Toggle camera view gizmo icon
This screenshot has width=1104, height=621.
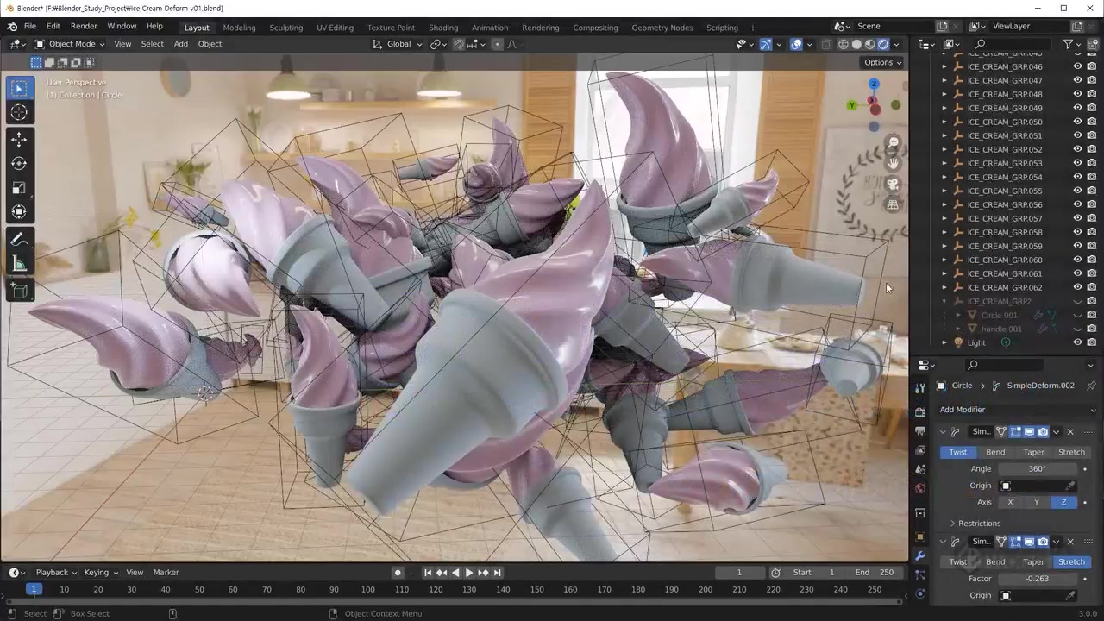(893, 184)
